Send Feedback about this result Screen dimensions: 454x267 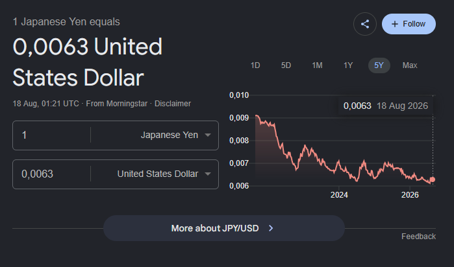click(x=418, y=237)
